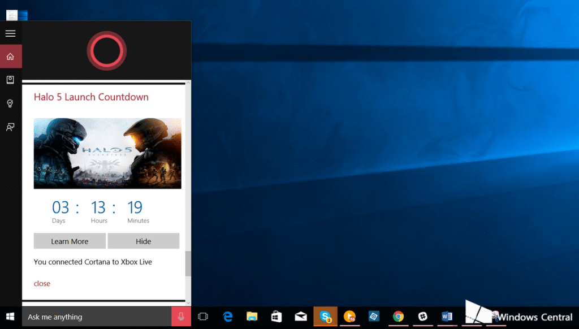Open Task View on the taskbar
The image size is (579, 329).
coord(203,317)
